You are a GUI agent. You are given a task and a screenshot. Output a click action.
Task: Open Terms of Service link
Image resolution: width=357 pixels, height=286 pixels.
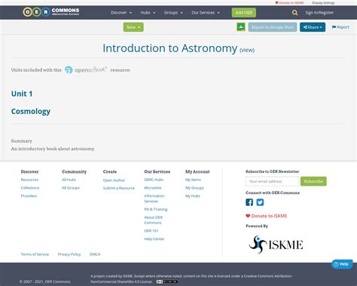(x=35, y=254)
